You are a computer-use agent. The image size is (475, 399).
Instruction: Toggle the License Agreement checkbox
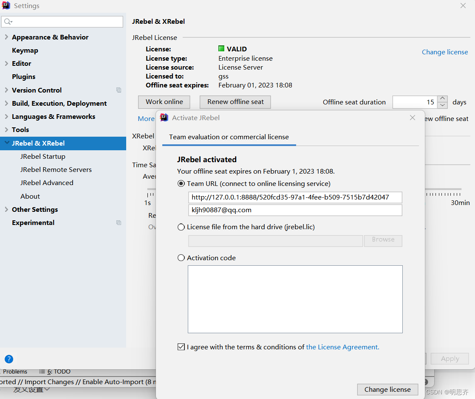[181, 347]
